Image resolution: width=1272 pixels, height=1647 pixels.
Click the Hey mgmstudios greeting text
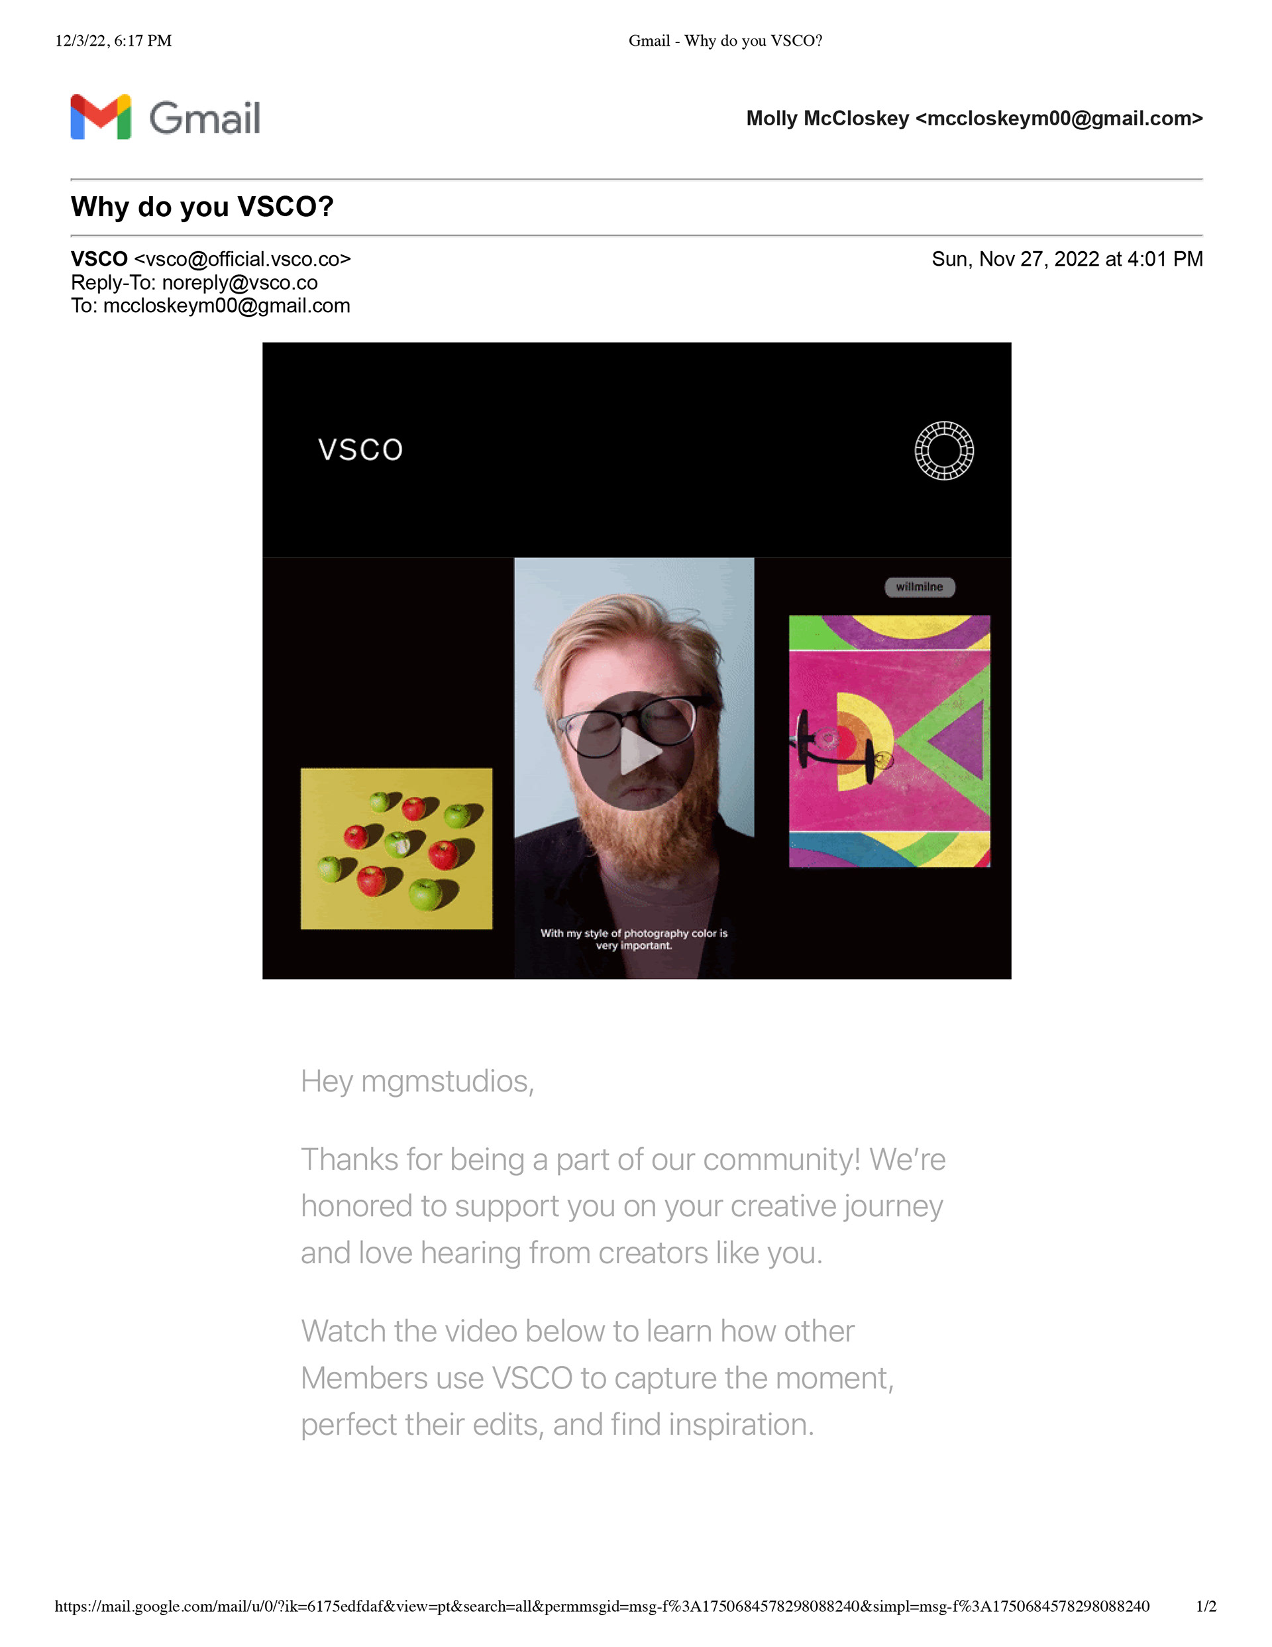pyautogui.click(x=417, y=1082)
